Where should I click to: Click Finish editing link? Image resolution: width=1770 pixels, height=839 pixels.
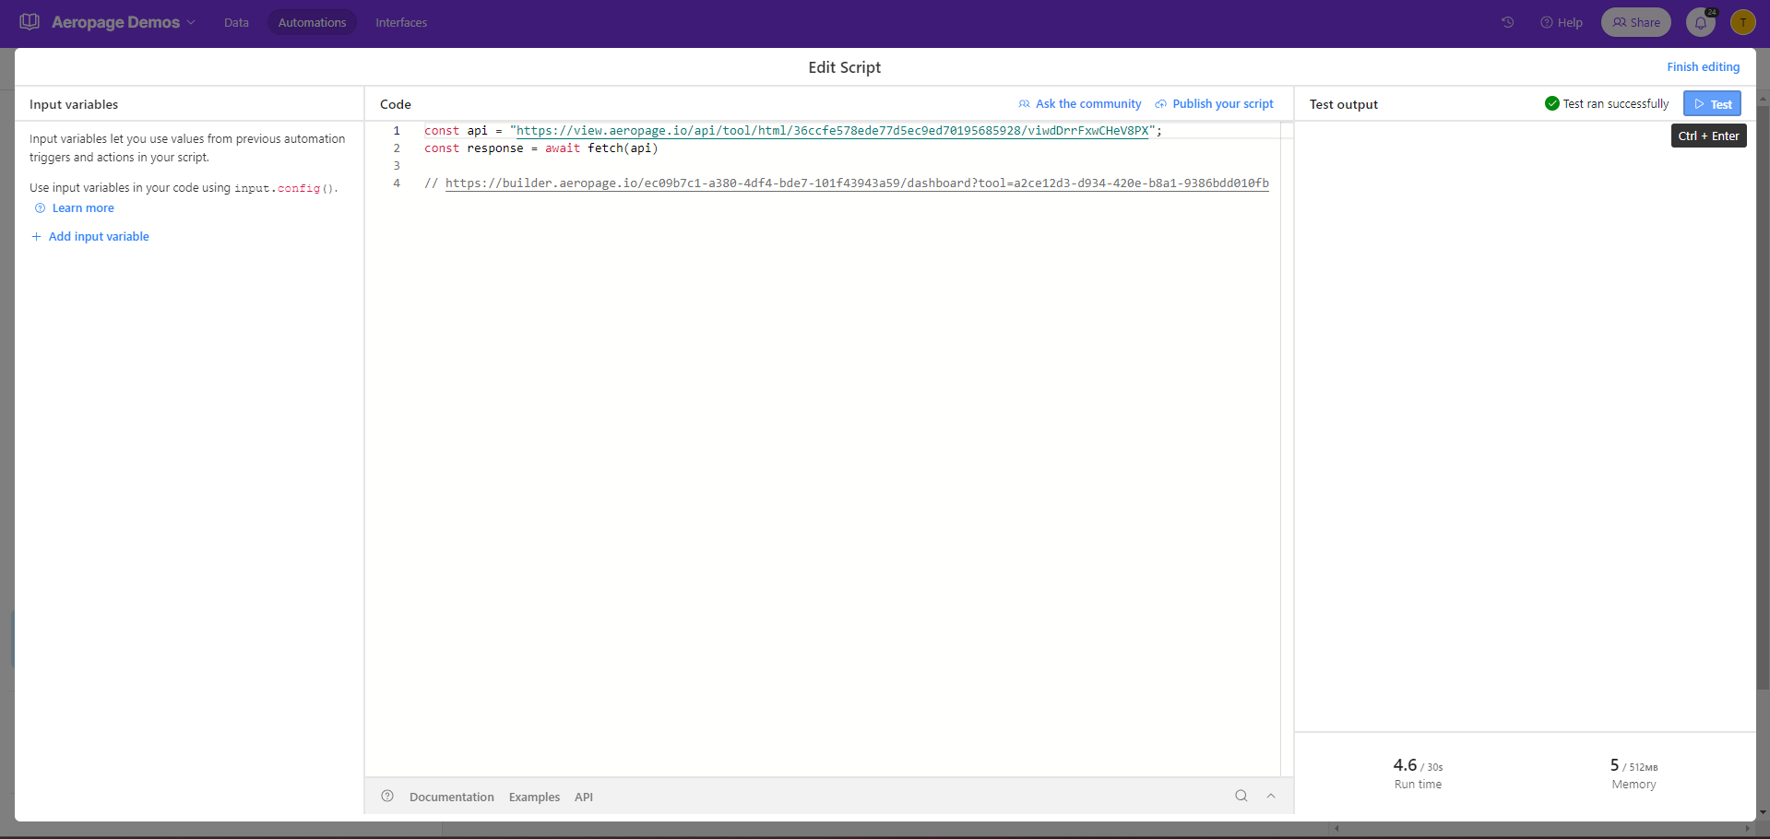(1703, 66)
